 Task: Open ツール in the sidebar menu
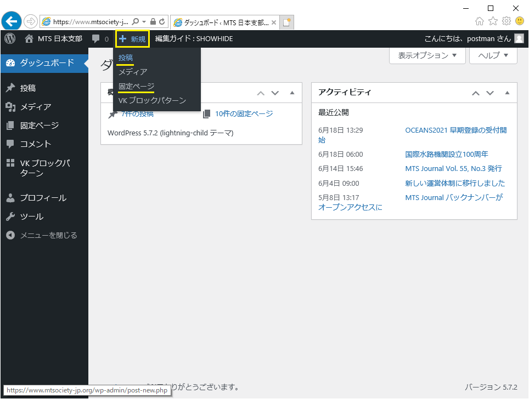pyautogui.click(x=31, y=216)
